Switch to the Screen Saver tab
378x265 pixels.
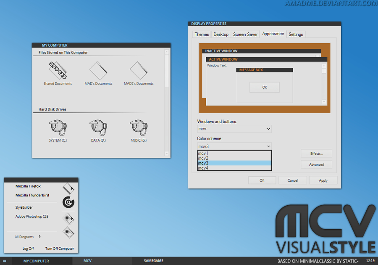[245, 34]
